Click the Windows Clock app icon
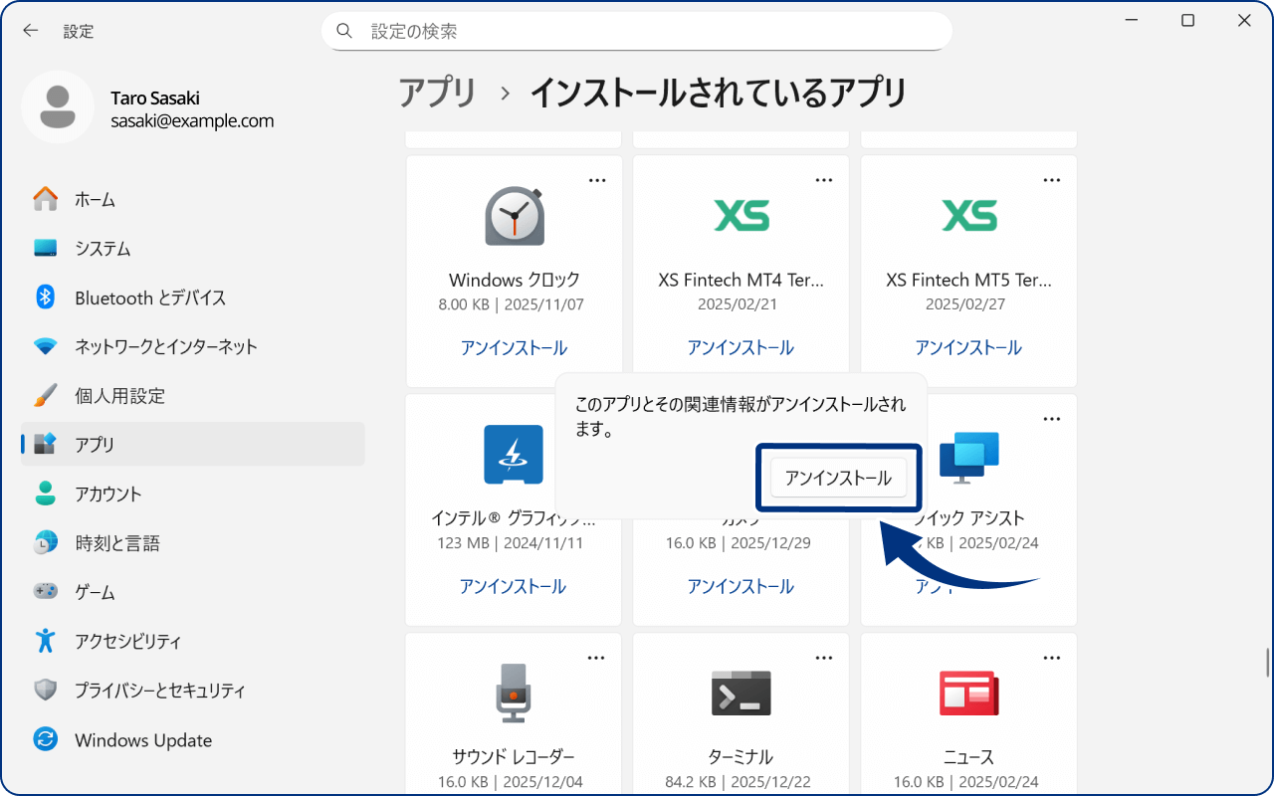The width and height of the screenshot is (1274, 796). pyautogui.click(x=514, y=216)
